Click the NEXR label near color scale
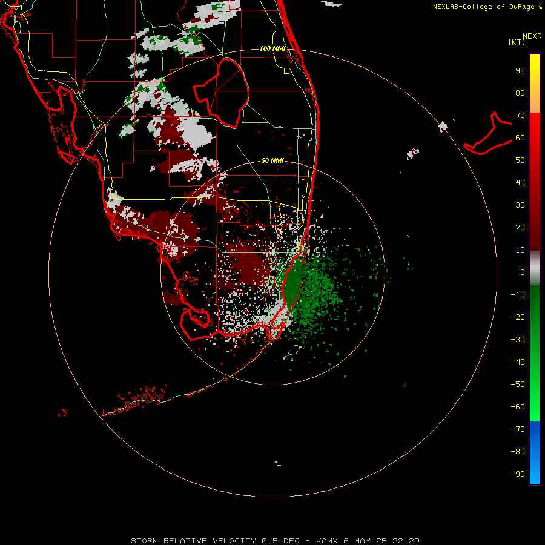Screen dimensions: 545x545 (532, 36)
